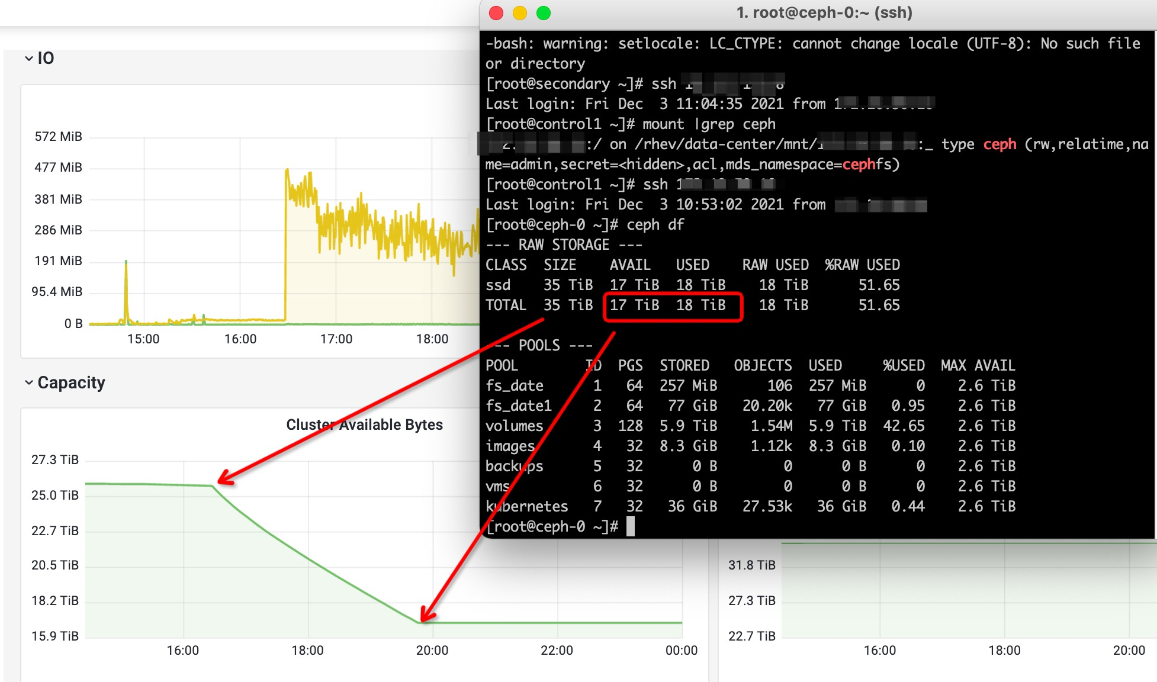Click the volumes pool name in the terminal
Screen dimensions: 1157x682
[x=514, y=426]
